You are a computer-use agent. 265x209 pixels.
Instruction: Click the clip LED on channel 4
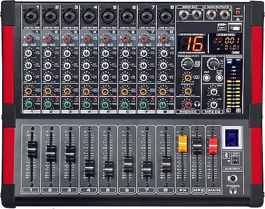tap(95, 99)
